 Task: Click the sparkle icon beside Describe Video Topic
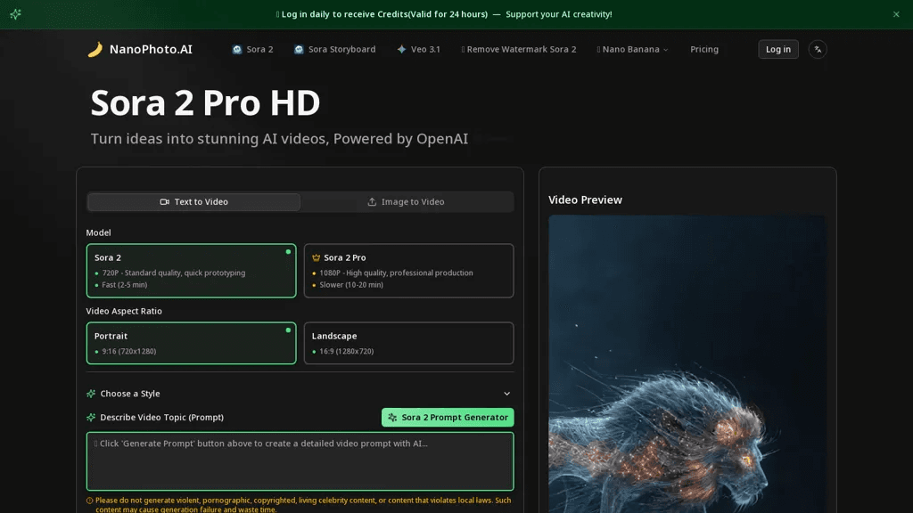pyautogui.click(x=91, y=418)
